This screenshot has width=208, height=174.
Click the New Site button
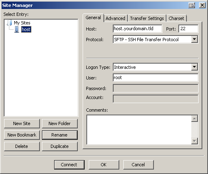click(x=22, y=123)
